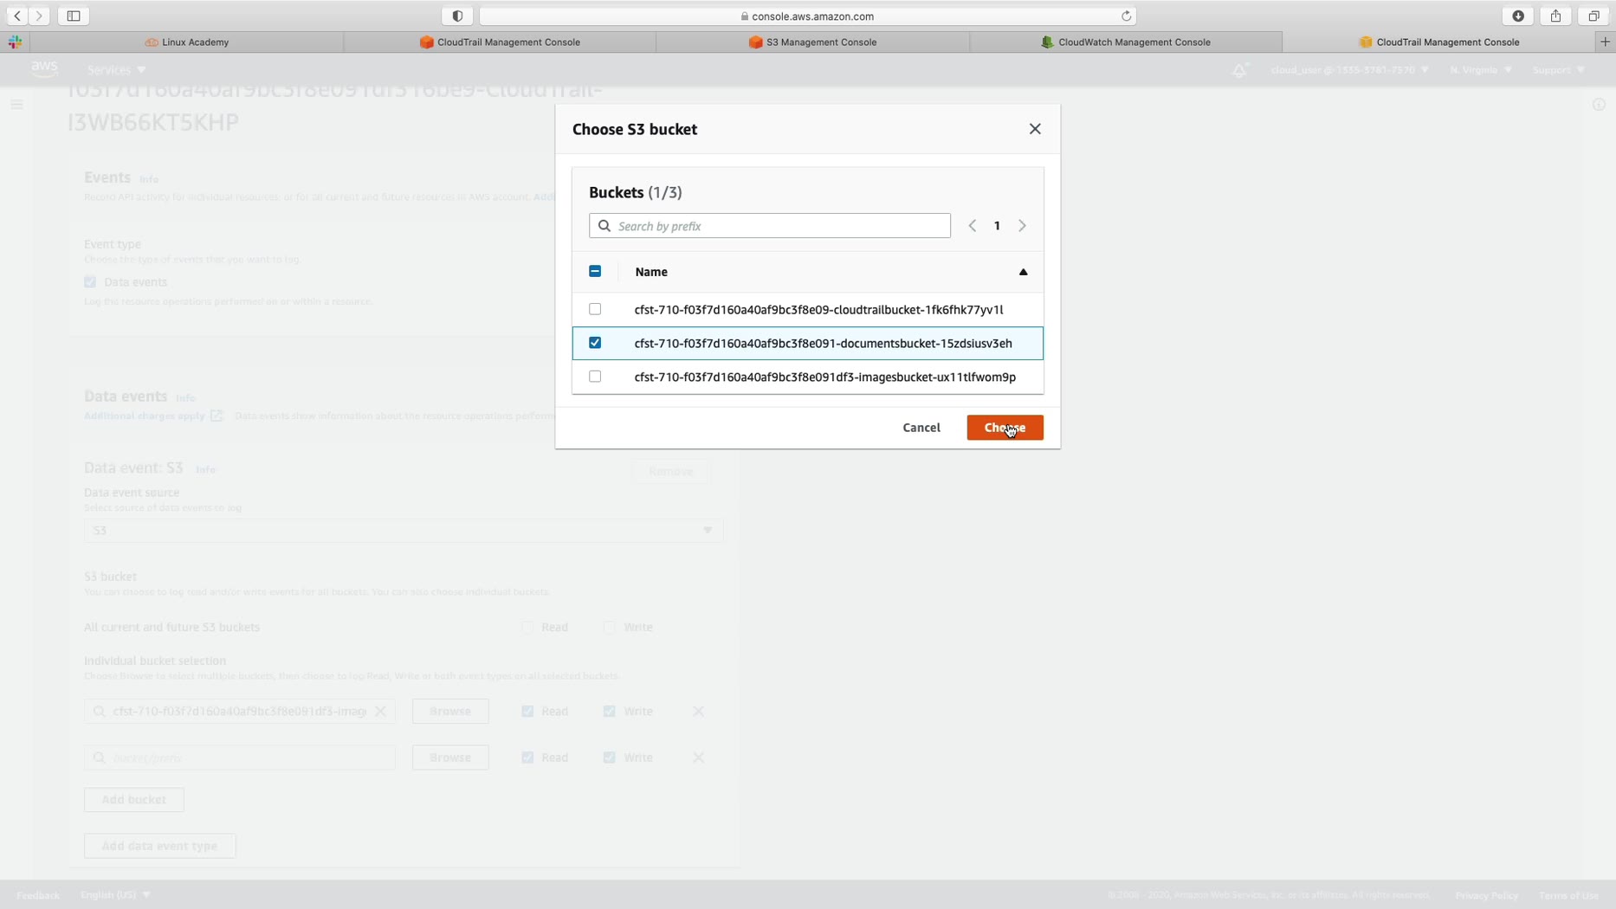
Task: Open the Services menu
Action: (x=116, y=69)
